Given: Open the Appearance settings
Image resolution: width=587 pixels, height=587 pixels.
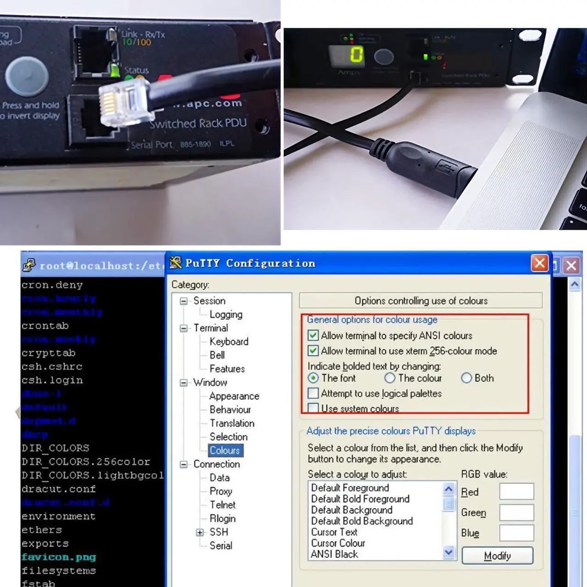Looking at the screenshot, I should coord(234,396).
